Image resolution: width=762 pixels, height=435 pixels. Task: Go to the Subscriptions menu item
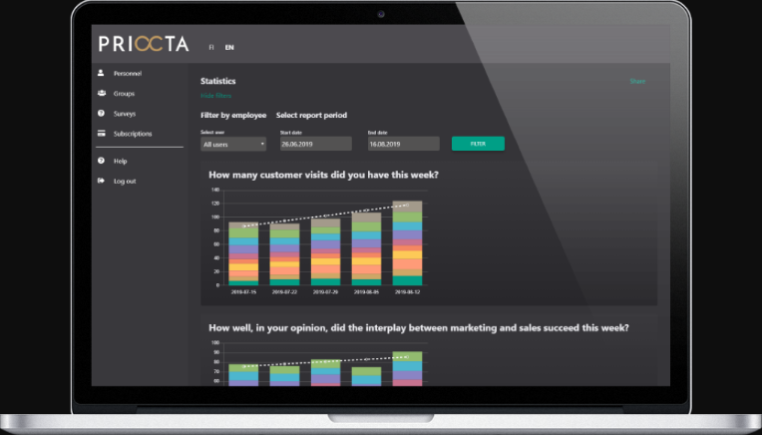click(x=133, y=134)
